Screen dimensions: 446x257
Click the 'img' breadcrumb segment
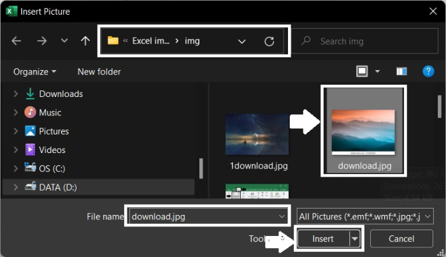click(x=192, y=41)
